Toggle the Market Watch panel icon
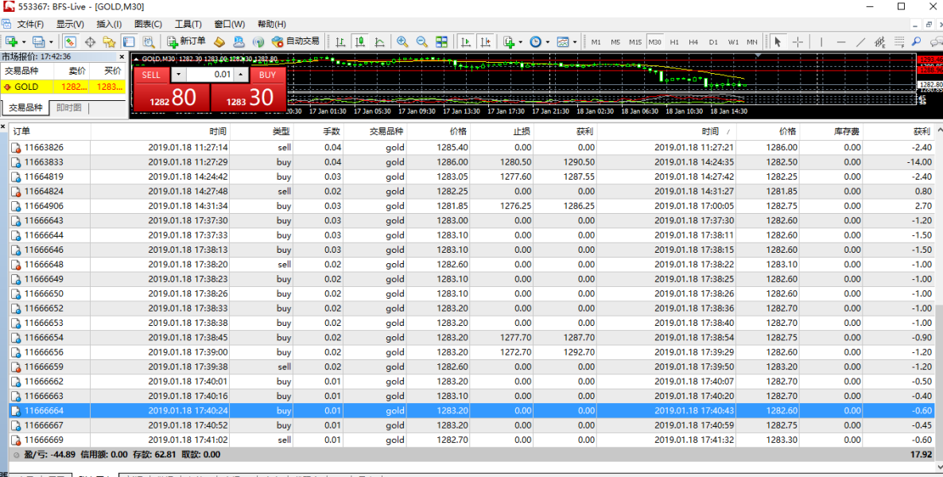This screenshot has height=477, width=943. [x=70, y=41]
